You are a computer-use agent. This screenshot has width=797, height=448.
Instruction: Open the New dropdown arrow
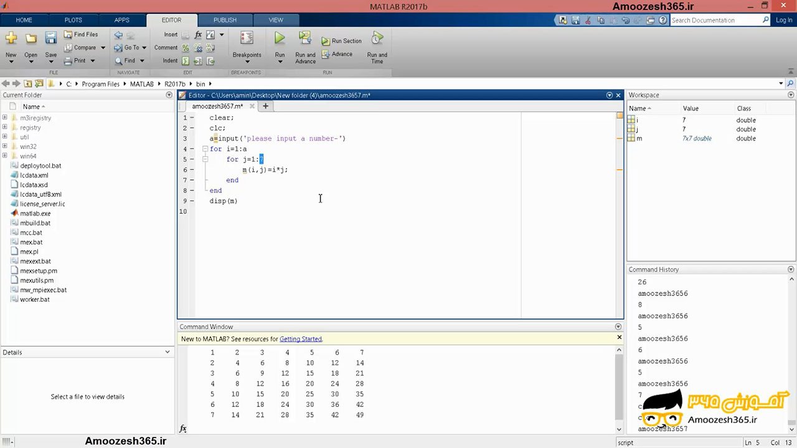tap(11, 63)
